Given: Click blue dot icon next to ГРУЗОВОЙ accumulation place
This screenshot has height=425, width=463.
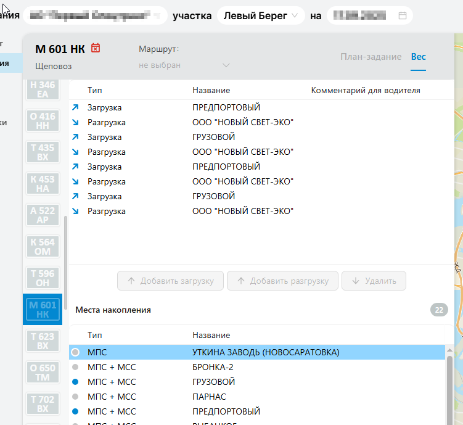Looking at the screenshot, I should [x=75, y=382].
